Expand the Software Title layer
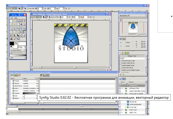This screenshot has width=173, height=119. [x=122, y=88]
